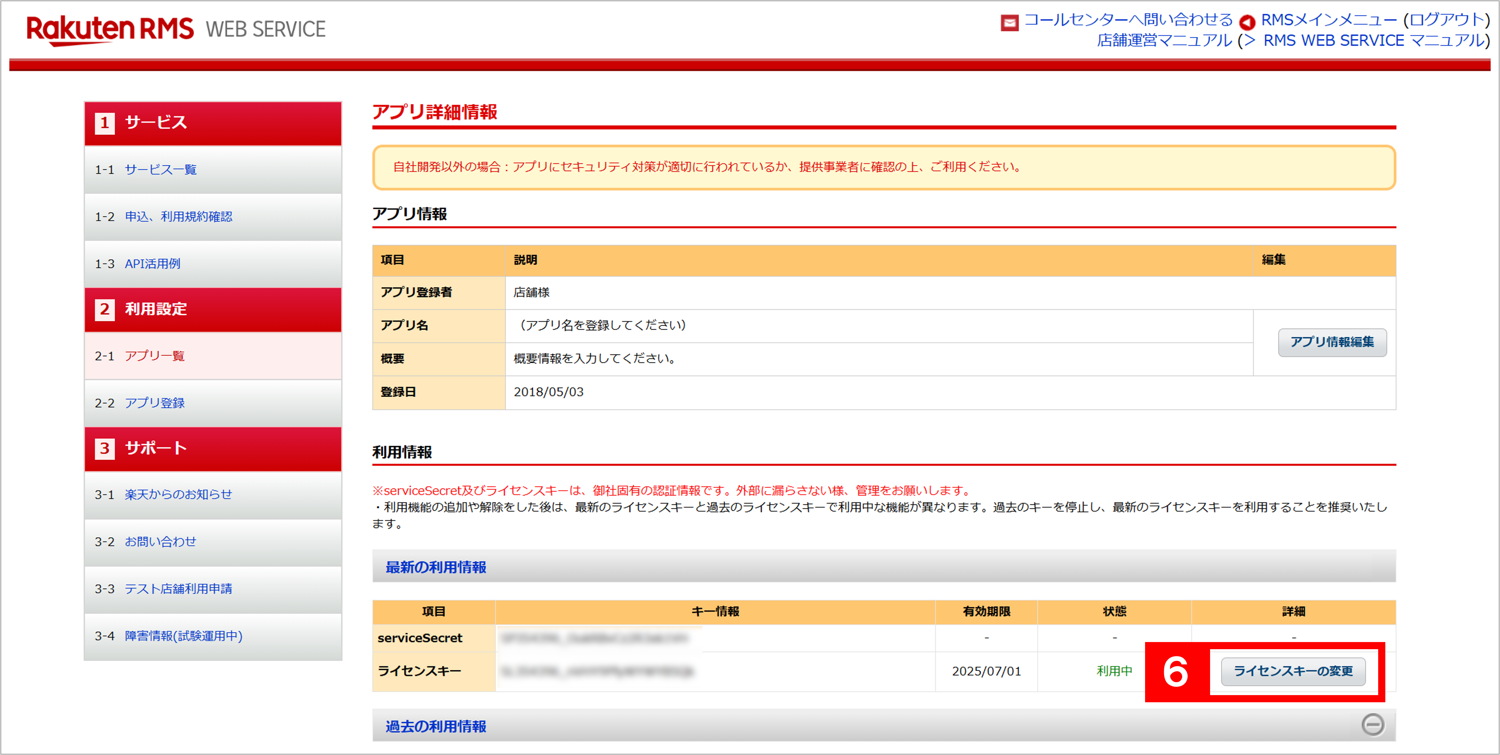1500x755 pixels.
Task: Click the ライセンスキーの変更 button
Action: 1293,671
